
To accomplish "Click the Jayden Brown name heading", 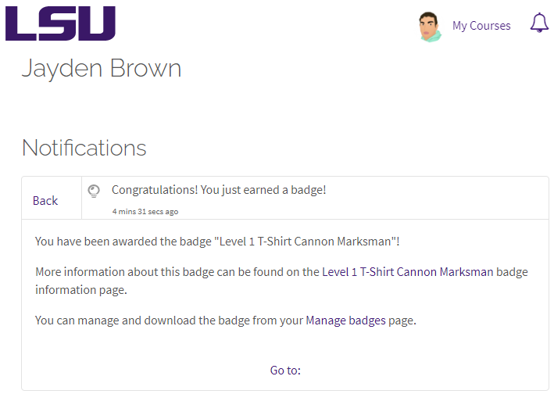I will 102,69.
